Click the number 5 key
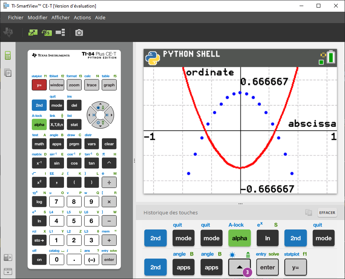345x279 pixels. (74, 221)
